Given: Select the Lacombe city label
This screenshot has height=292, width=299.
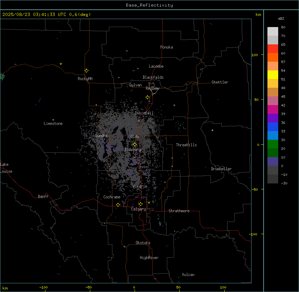Looking at the screenshot, I should pyautogui.click(x=156, y=66).
